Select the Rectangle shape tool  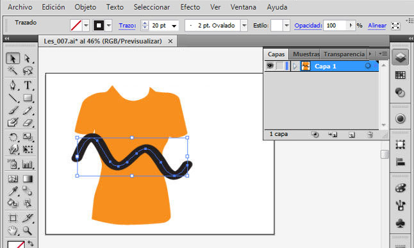click(28, 98)
